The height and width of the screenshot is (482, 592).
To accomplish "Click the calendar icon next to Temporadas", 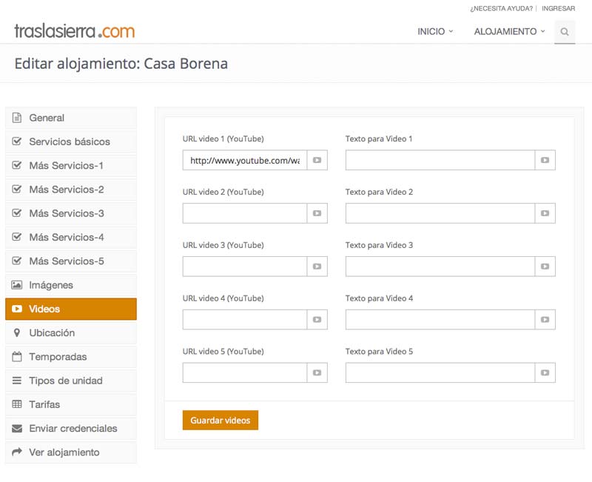I will (16, 357).
